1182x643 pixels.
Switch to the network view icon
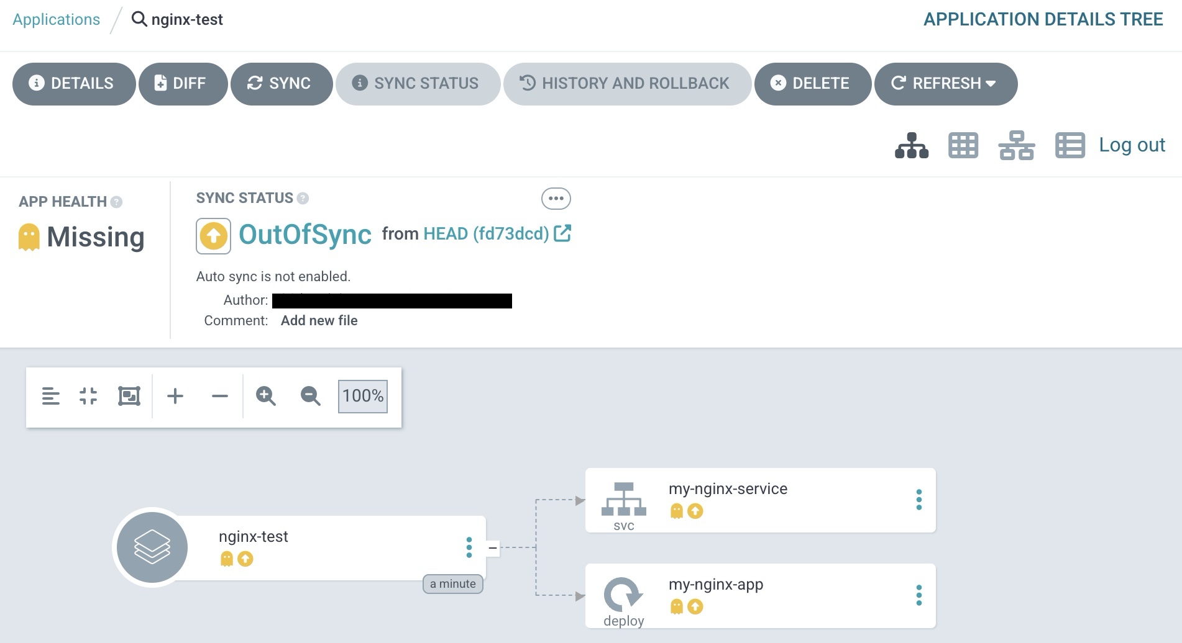click(1016, 146)
